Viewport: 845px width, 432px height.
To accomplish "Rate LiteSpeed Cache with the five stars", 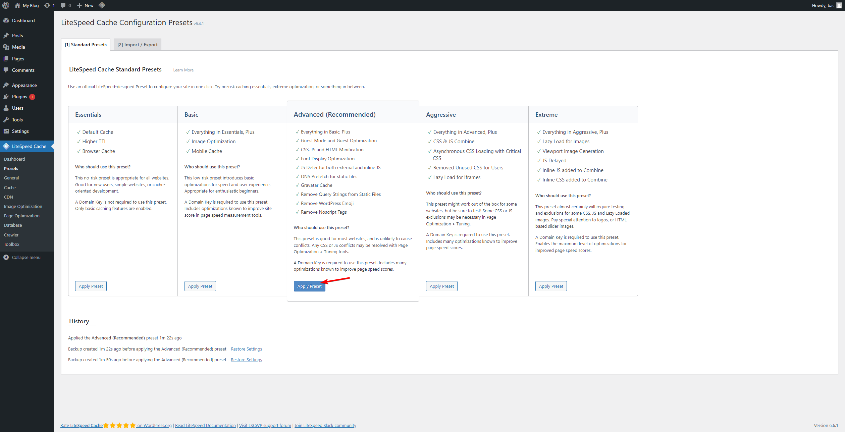I will [x=119, y=425].
